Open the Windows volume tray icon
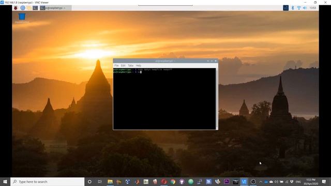 click(x=276, y=181)
